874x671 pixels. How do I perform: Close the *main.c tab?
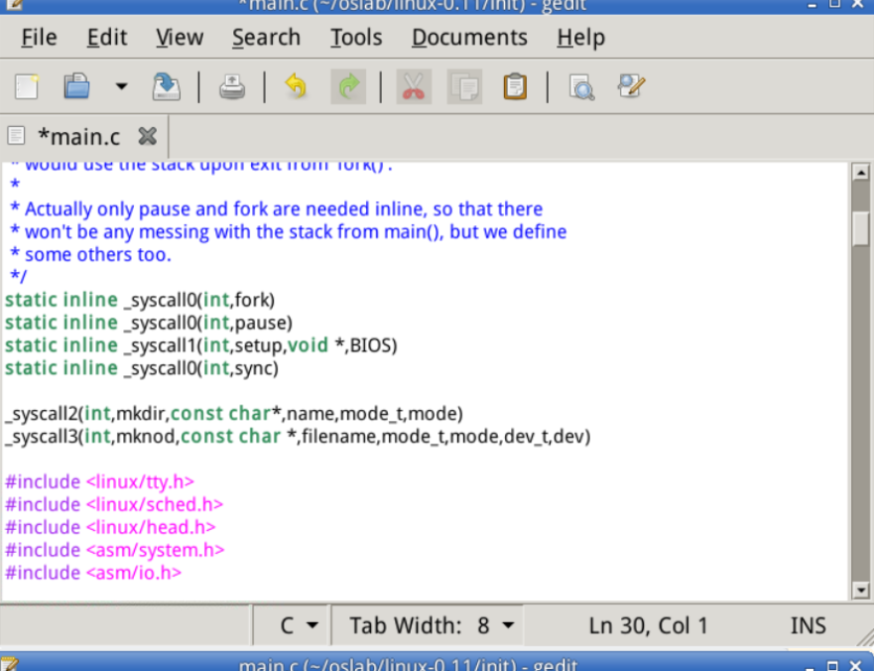[147, 136]
